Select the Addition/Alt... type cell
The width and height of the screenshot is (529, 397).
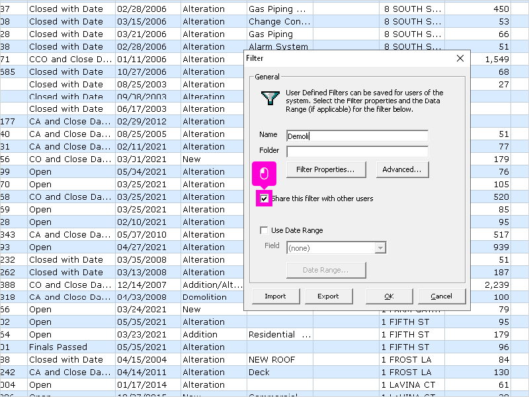214,285
